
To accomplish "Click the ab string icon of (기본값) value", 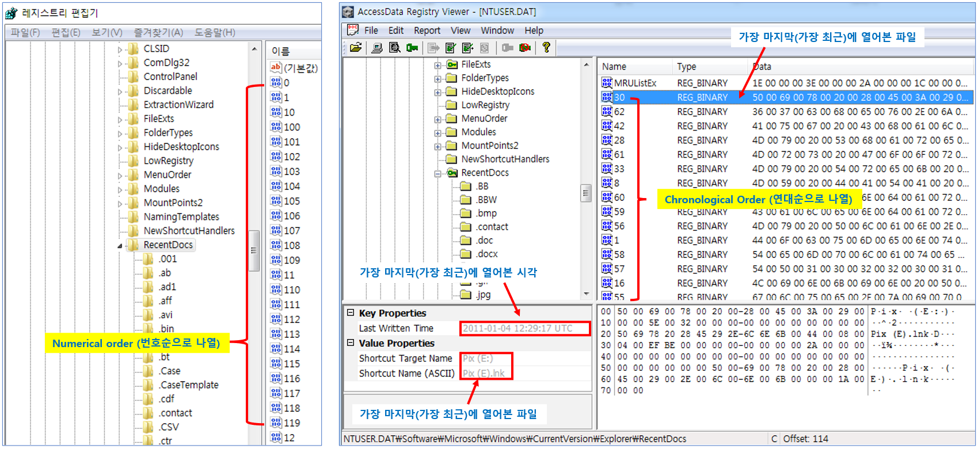I will [x=276, y=68].
